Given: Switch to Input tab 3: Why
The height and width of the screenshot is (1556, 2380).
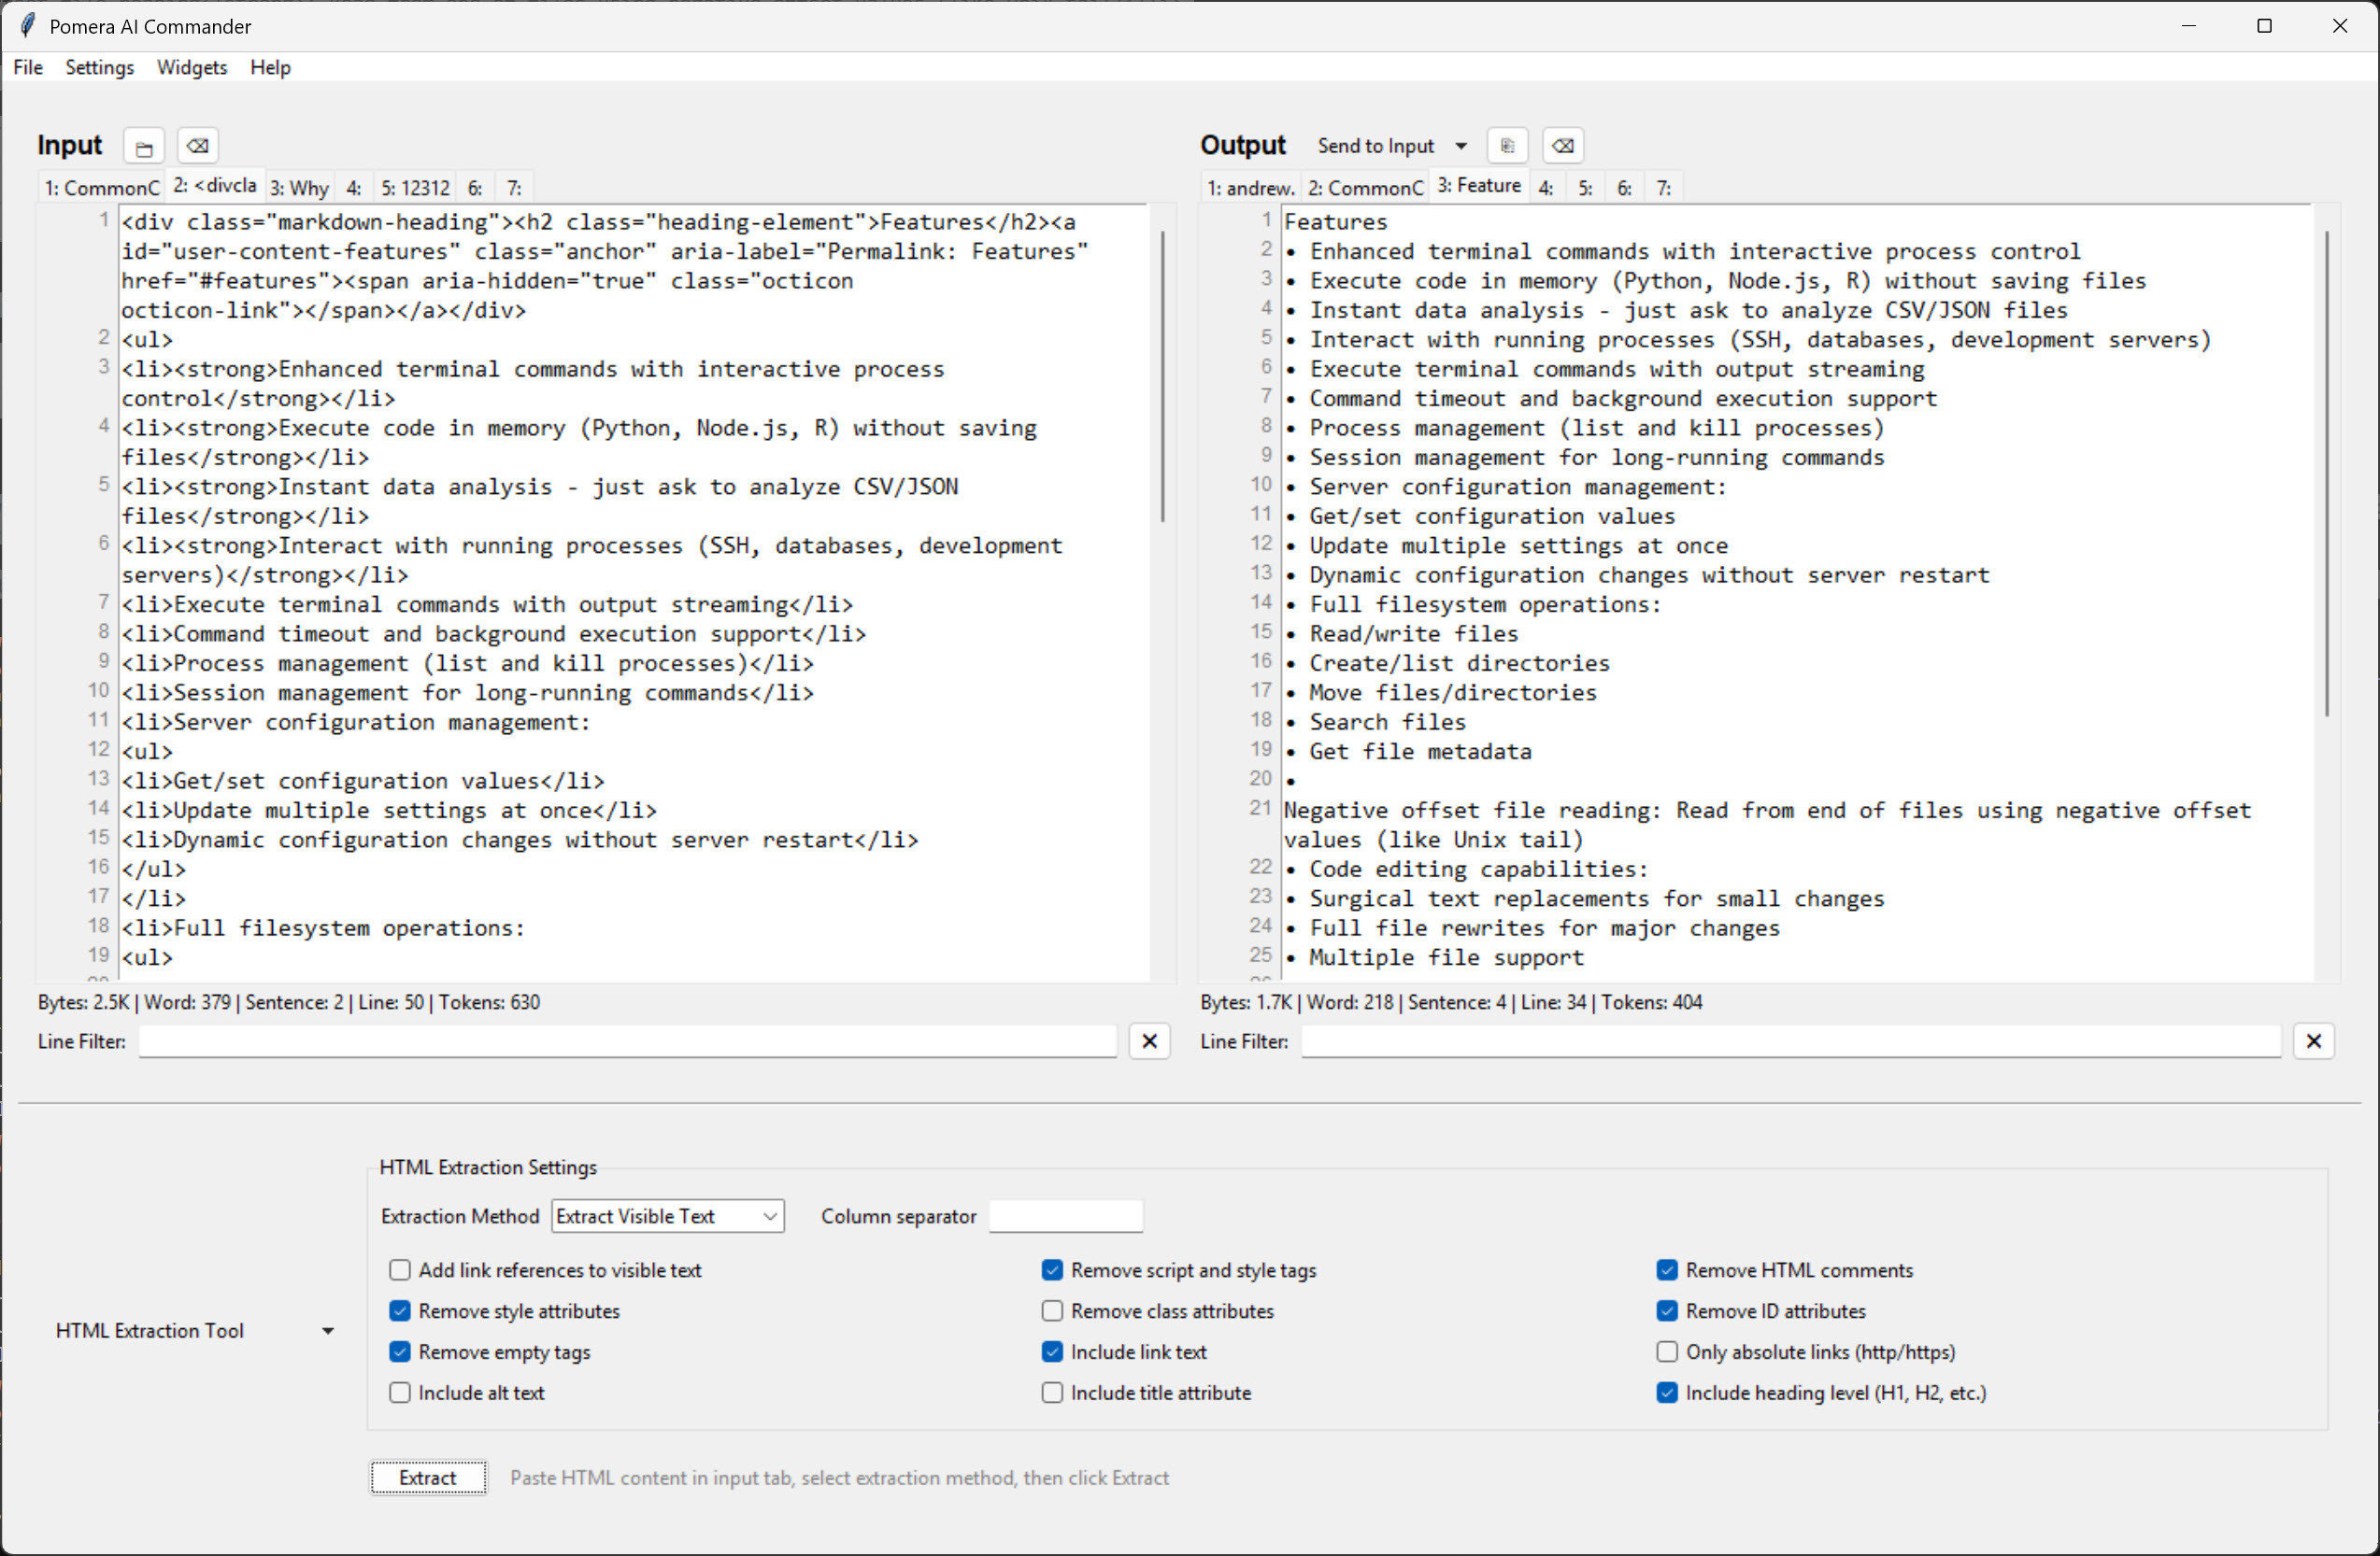Looking at the screenshot, I should (x=299, y=188).
